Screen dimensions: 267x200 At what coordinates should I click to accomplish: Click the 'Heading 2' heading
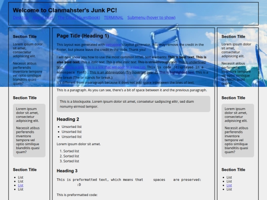click(68, 119)
